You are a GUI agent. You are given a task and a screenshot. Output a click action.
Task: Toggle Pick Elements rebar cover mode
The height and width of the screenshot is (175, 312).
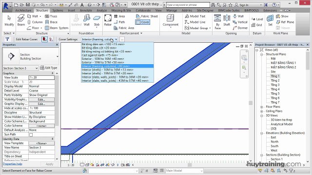[x=44, y=39]
